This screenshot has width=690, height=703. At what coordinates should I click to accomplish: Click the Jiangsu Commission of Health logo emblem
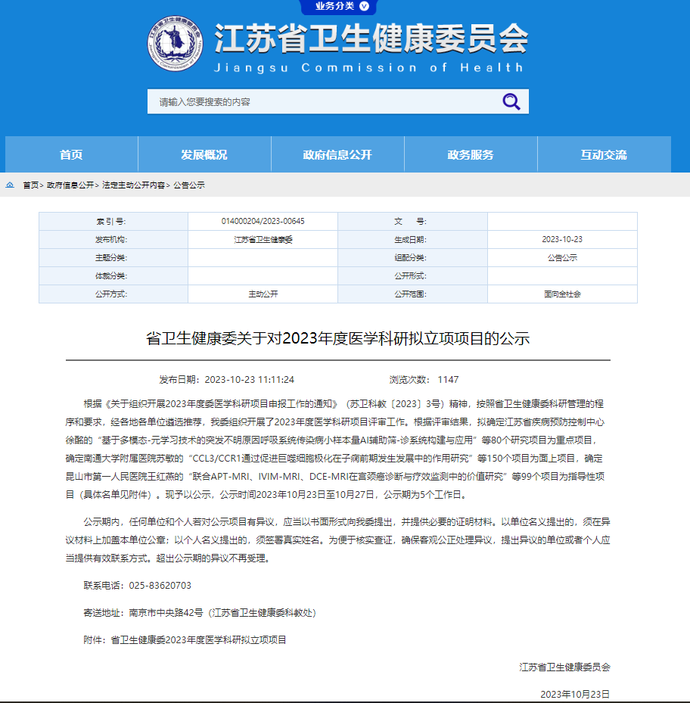(x=175, y=43)
